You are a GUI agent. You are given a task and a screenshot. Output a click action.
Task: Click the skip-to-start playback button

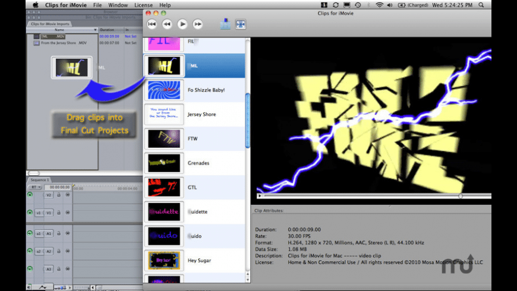point(152,24)
